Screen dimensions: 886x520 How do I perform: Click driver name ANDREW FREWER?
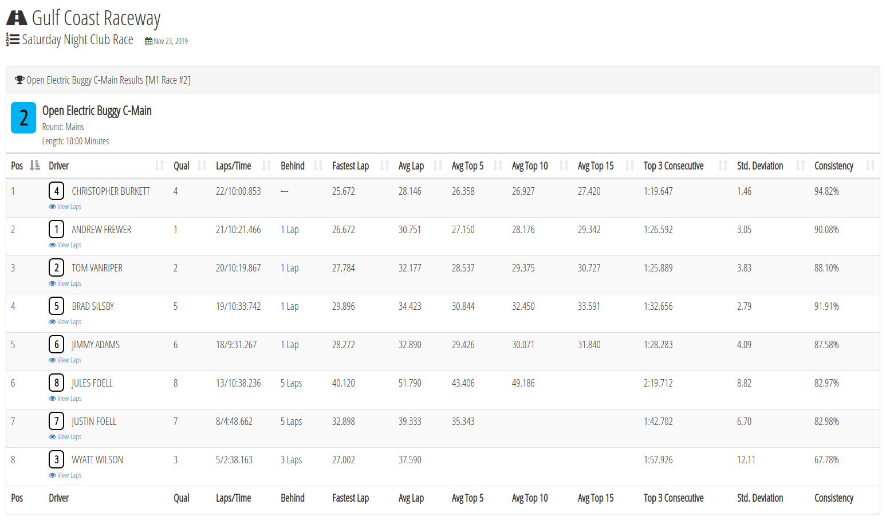101,230
